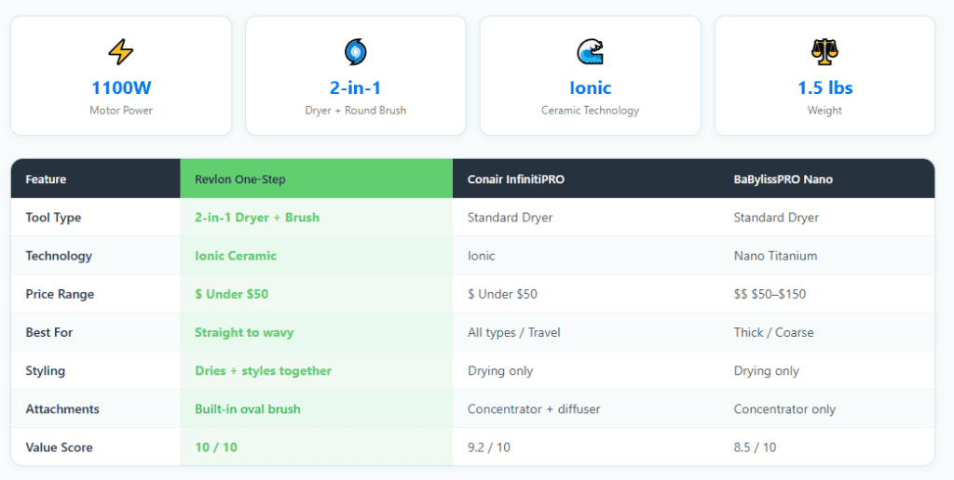The height and width of the screenshot is (480, 954).
Task: Select the 1100W stat value
Action: click(x=121, y=88)
